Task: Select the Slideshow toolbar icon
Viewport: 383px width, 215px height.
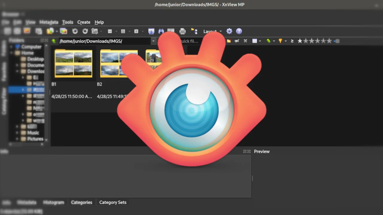Action: tap(171, 31)
